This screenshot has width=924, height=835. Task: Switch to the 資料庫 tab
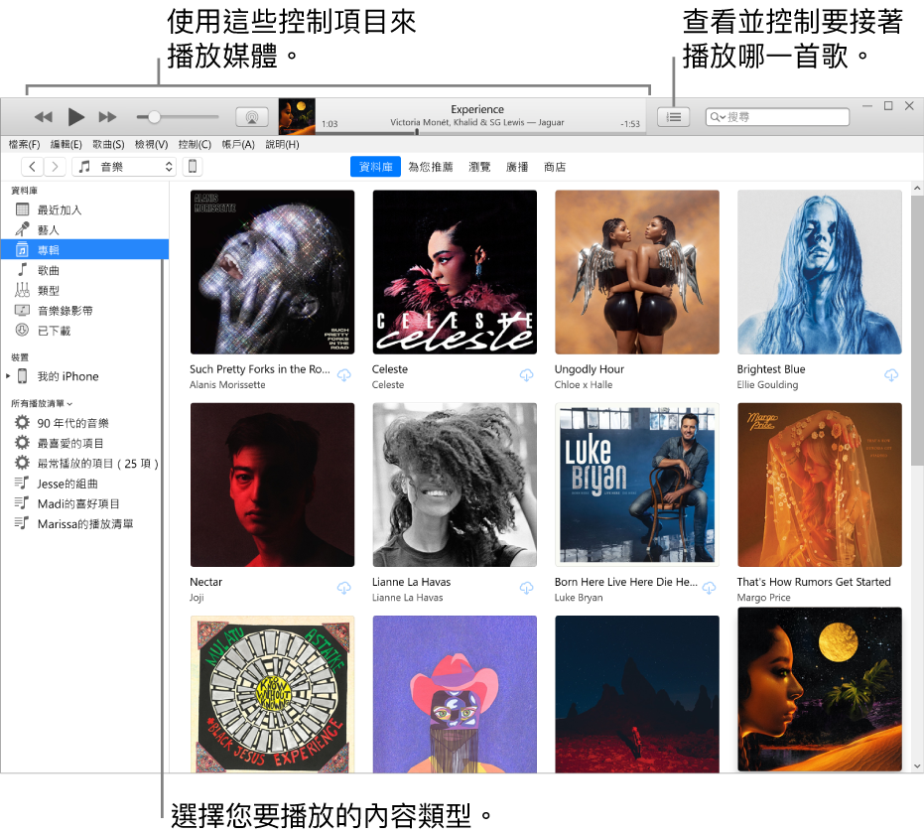[375, 167]
